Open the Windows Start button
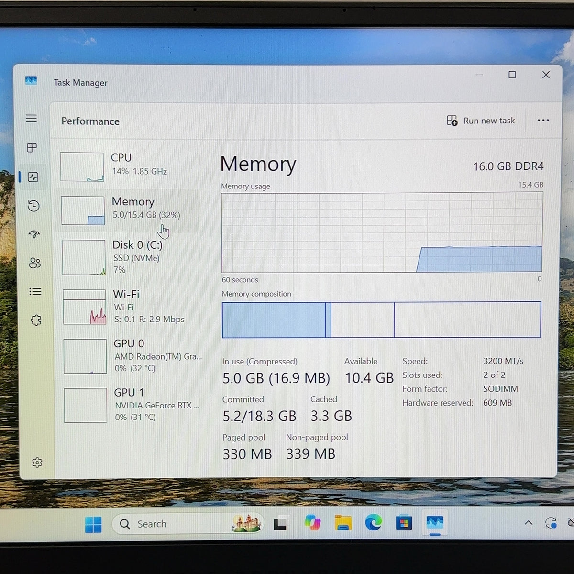Image resolution: width=574 pixels, height=574 pixels. (93, 524)
